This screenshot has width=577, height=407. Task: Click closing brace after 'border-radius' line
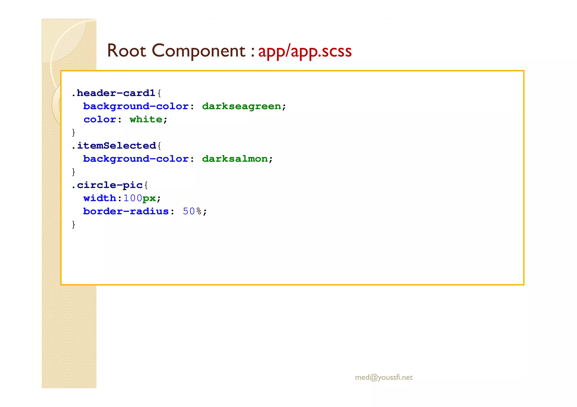pyautogui.click(x=74, y=224)
